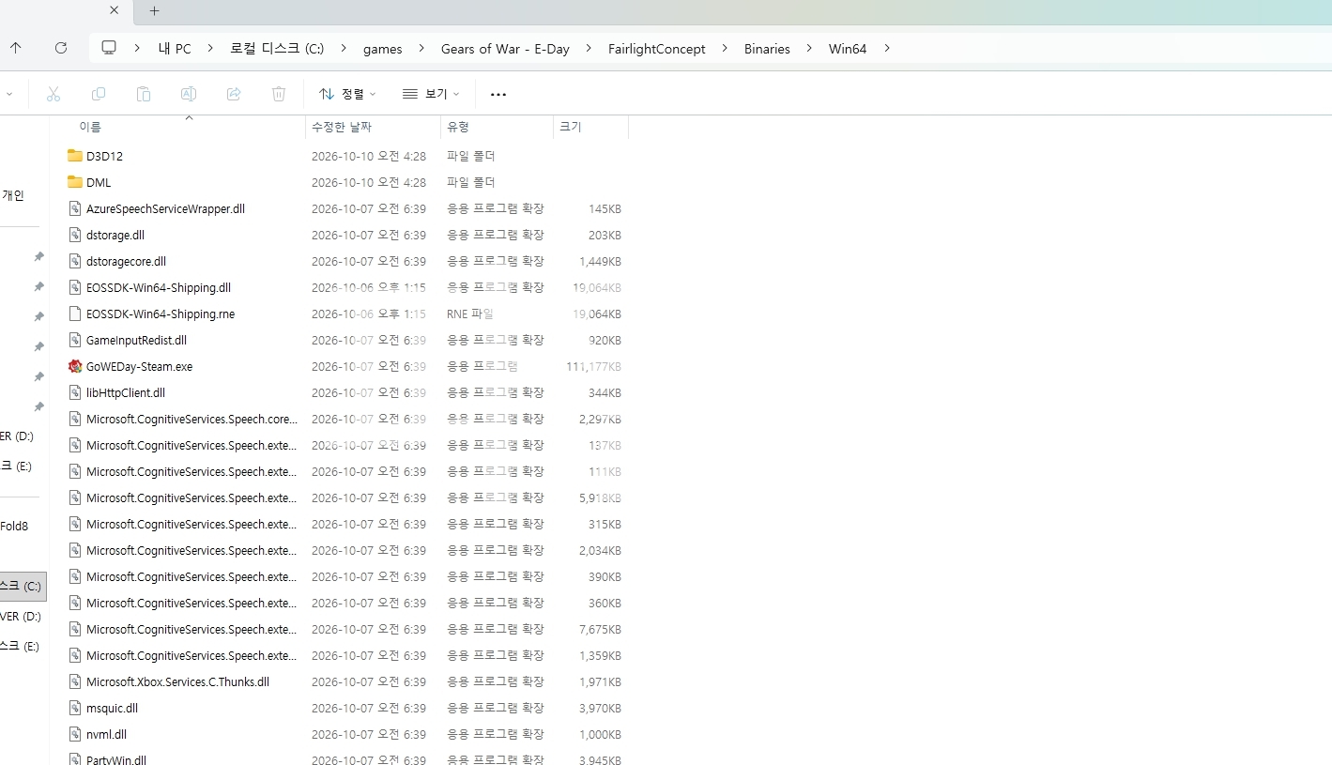Image resolution: width=1332 pixels, height=765 pixels.
Task: Click the Rename icon in toolbar
Action: 189,94
